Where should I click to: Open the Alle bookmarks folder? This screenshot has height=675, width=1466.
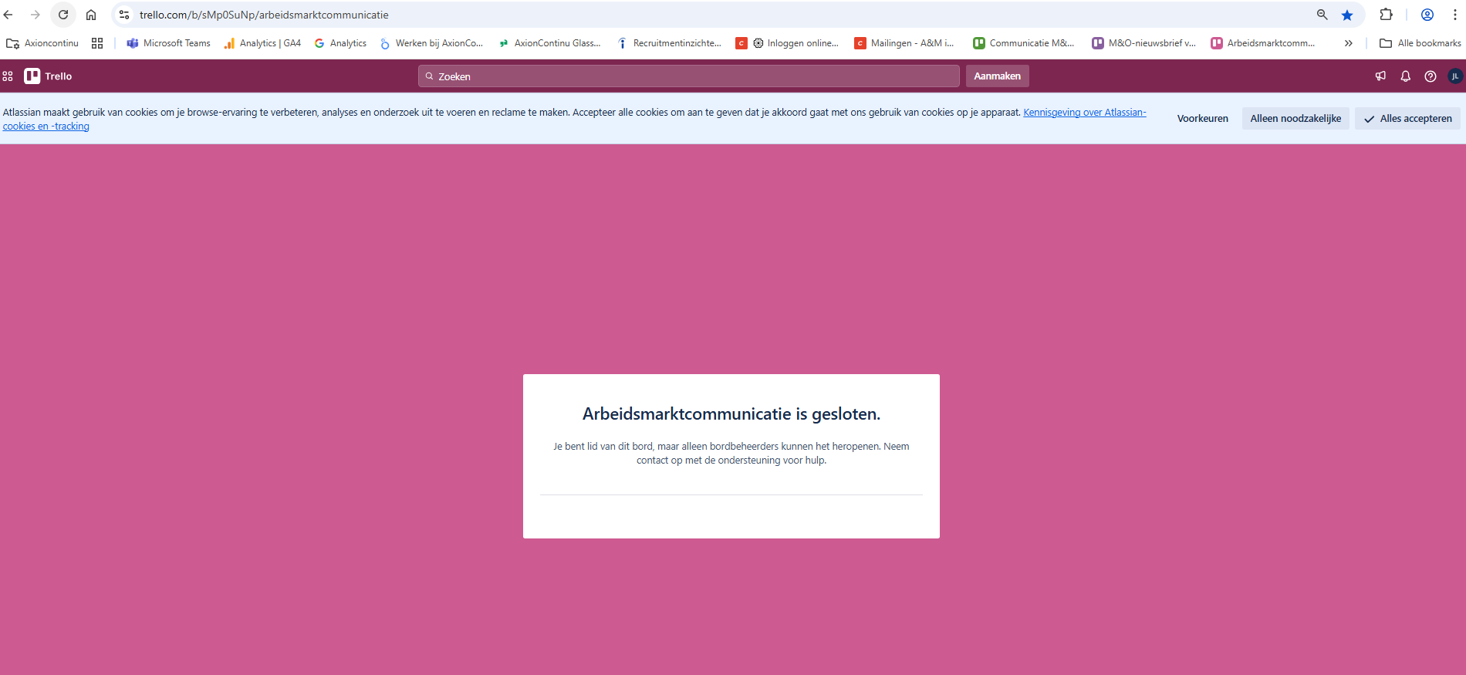pyautogui.click(x=1420, y=43)
